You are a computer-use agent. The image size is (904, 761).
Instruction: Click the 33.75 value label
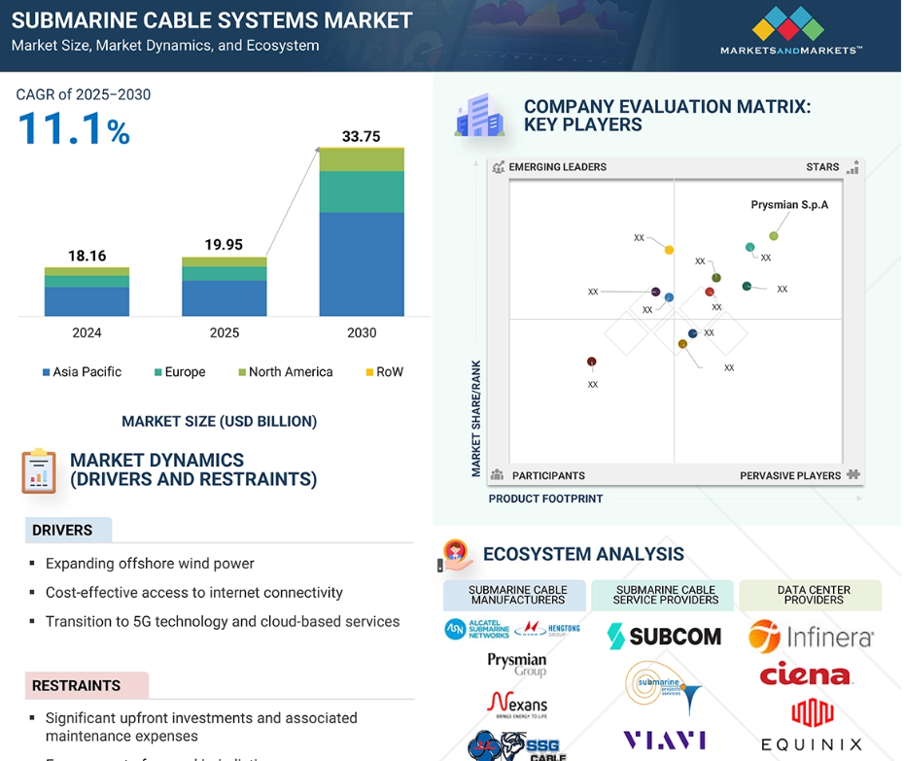tap(362, 137)
